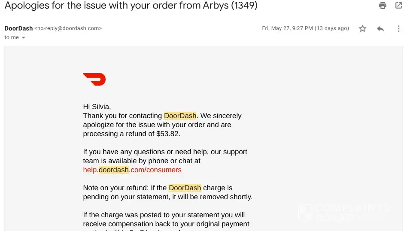The width and height of the screenshot is (410, 231).
Task: Click 'If you have any questions' sentence
Action: coord(165,152)
